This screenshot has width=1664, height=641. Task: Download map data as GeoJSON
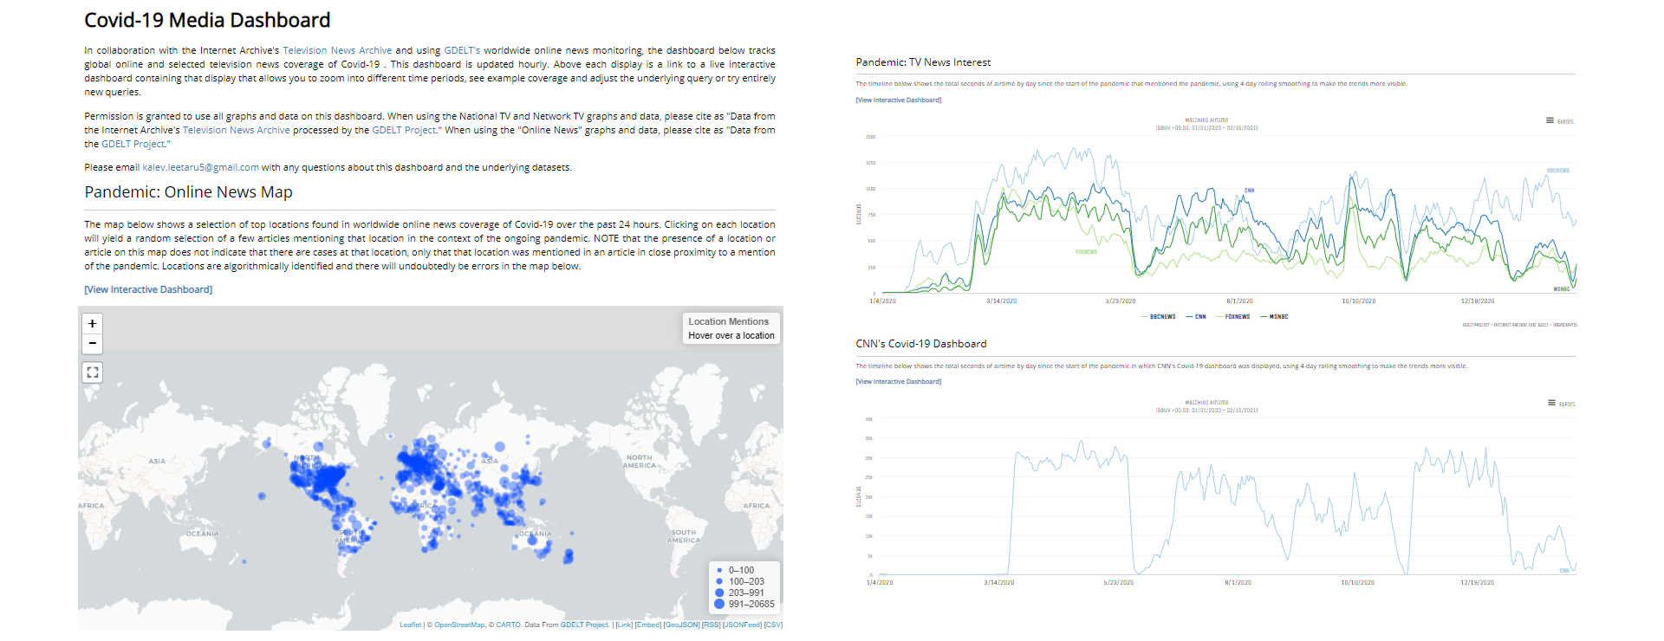pos(681,625)
